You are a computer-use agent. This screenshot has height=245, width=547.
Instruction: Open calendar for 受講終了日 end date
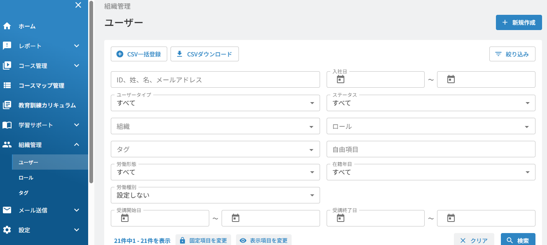click(451, 218)
